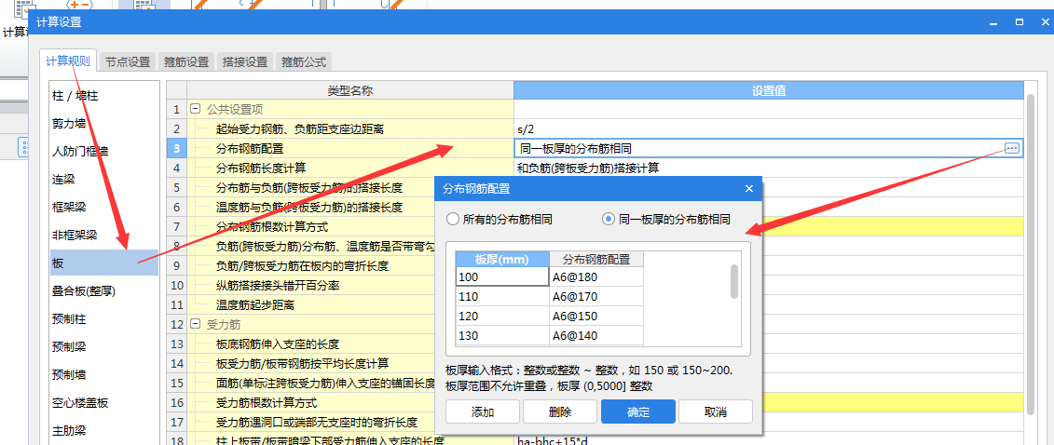Click the 板厚 100 cell

502,277
